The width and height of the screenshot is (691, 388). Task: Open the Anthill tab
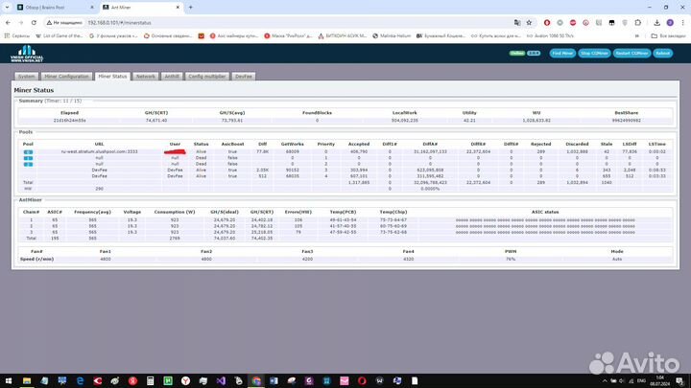point(172,77)
